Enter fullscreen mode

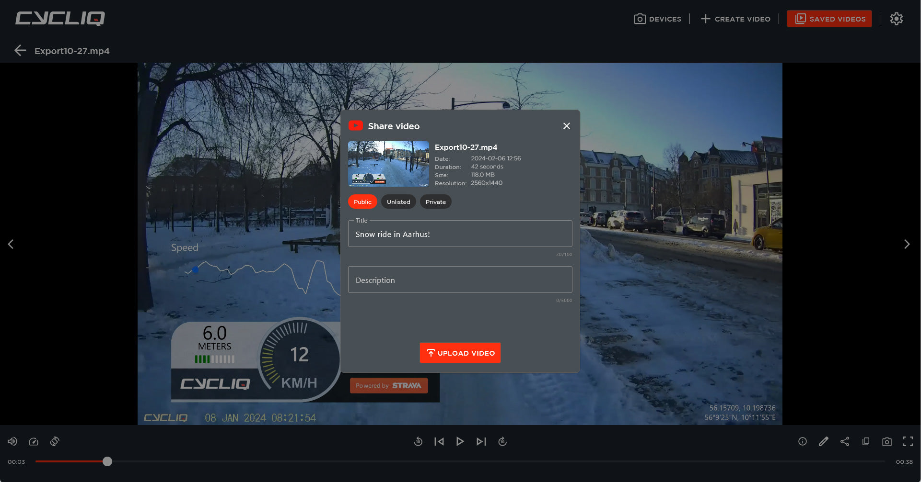click(908, 441)
